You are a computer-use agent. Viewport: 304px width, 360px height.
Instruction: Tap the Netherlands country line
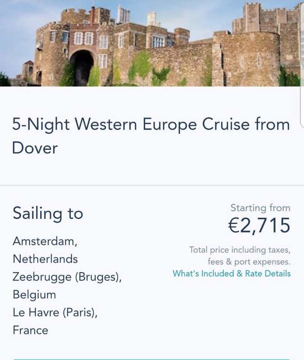pyautogui.click(x=45, y=259)
